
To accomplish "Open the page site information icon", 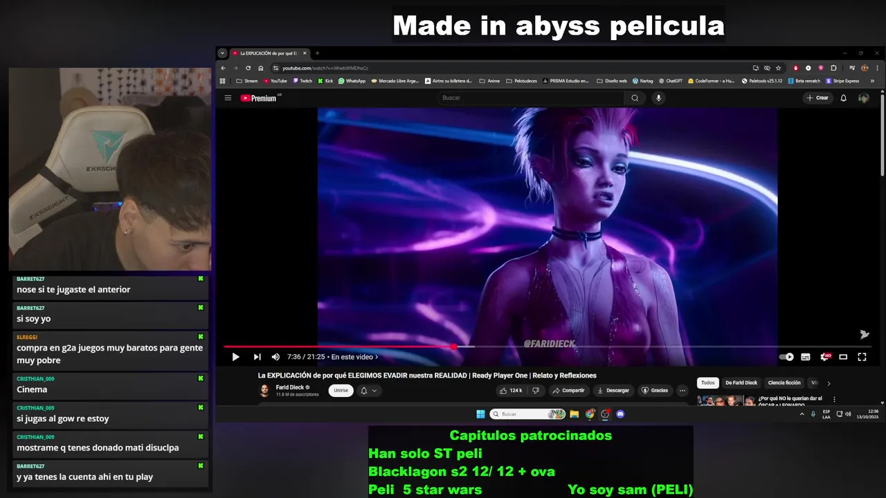I will (275, 68).
